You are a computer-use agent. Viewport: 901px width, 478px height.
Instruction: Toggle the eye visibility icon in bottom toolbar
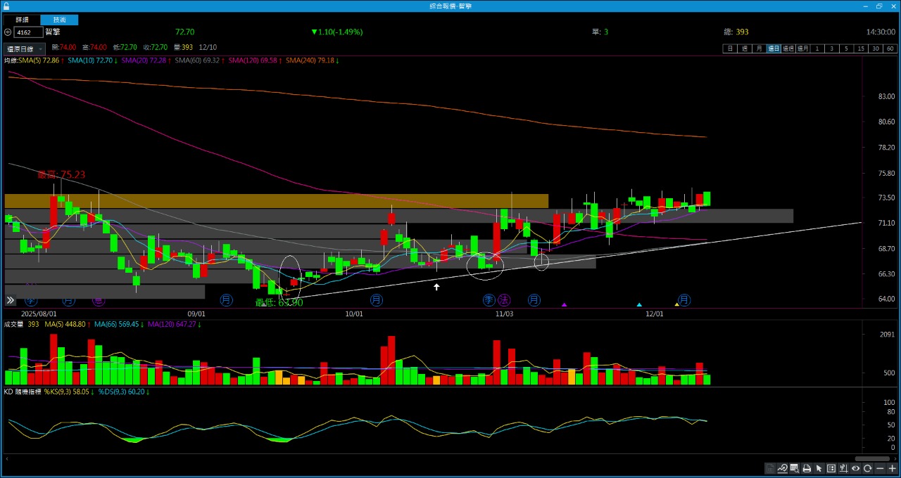click(856, 469)
